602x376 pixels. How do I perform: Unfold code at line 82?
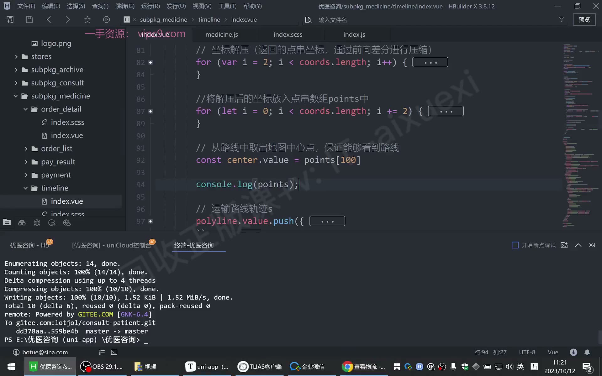click(x=150, y=62)
